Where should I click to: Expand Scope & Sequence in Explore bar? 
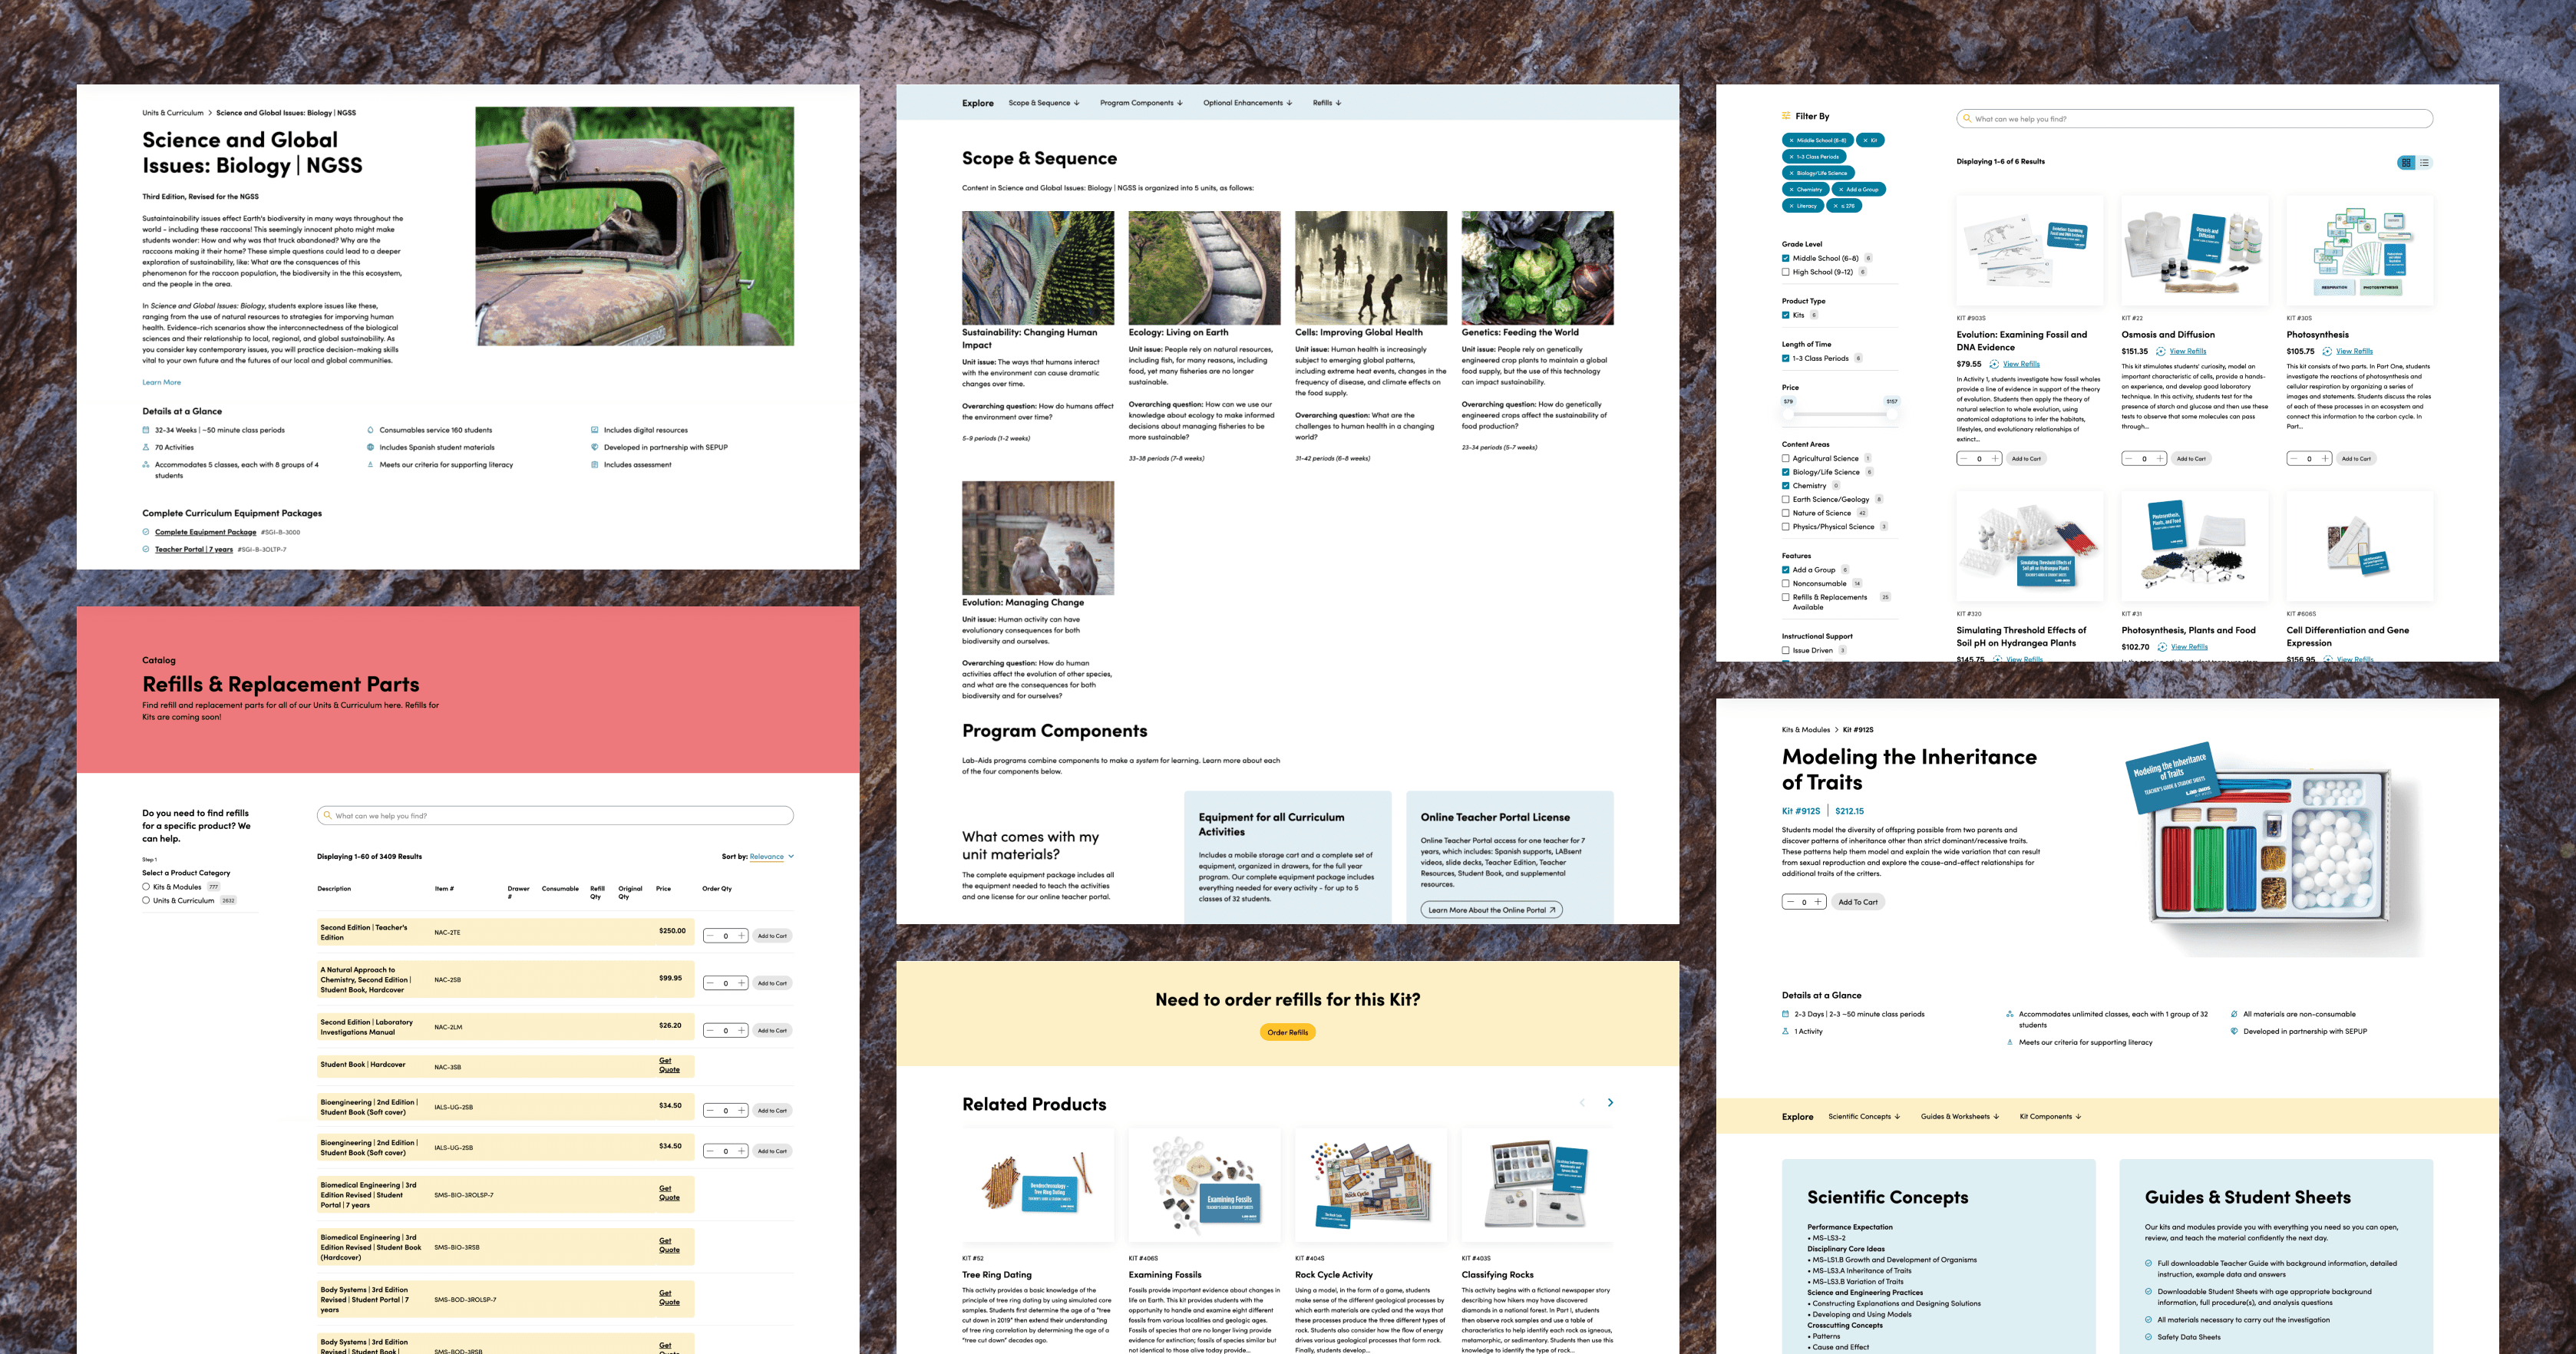click(x=1043, y=103)
